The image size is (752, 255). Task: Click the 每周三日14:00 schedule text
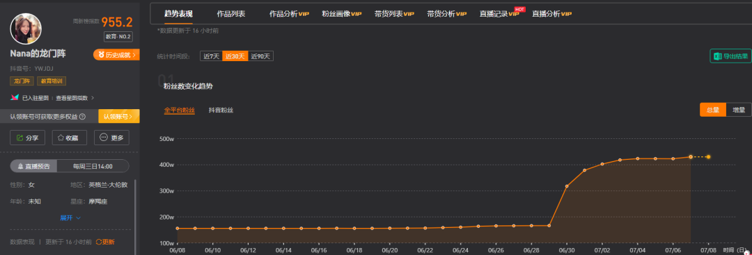pyautogui.click(x=93, y=166)
